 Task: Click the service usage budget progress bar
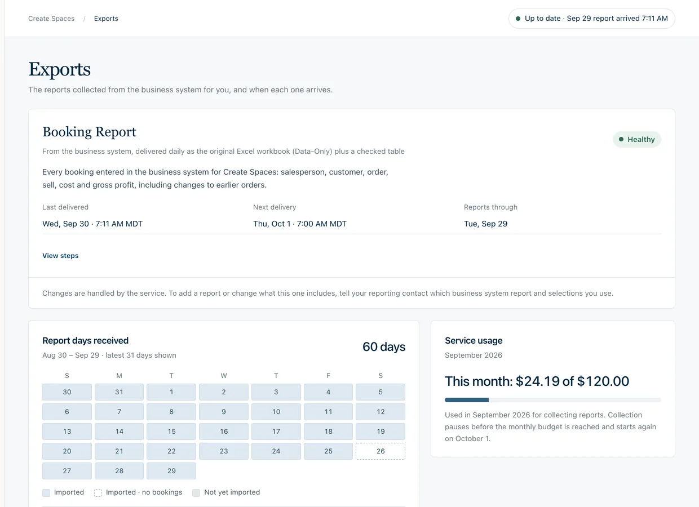[x=553, y=400]
